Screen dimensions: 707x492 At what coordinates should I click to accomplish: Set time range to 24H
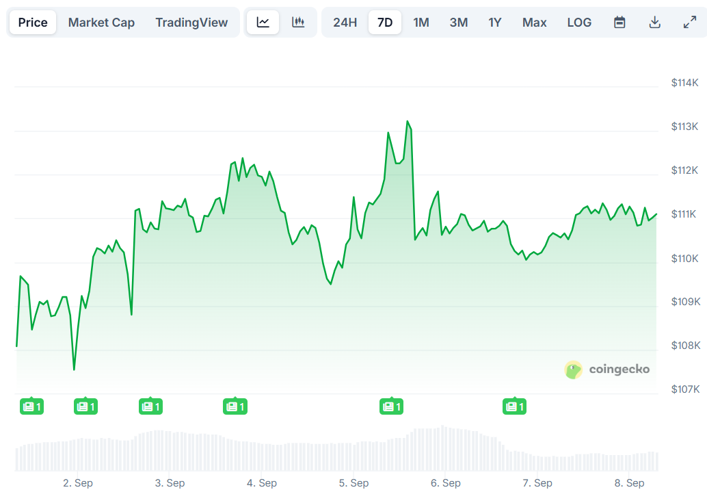pos(345,22)
